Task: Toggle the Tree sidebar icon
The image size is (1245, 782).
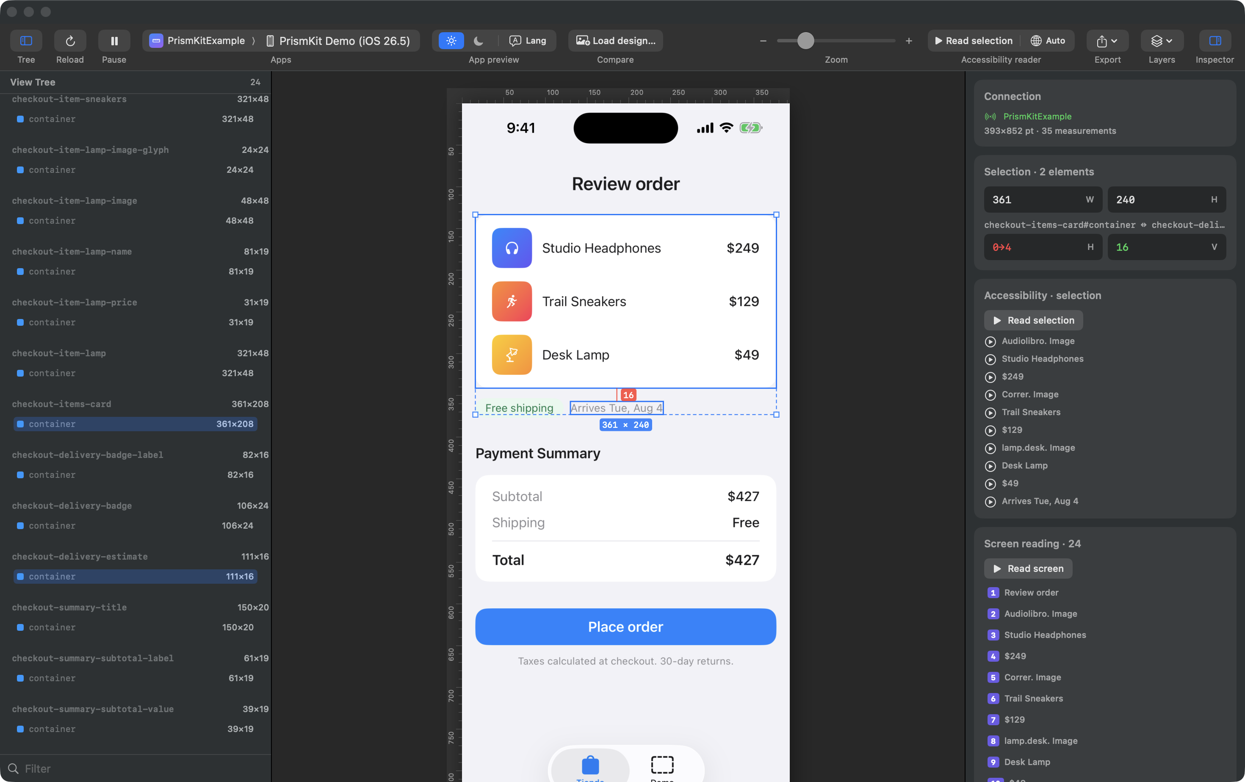Action: 26,40
